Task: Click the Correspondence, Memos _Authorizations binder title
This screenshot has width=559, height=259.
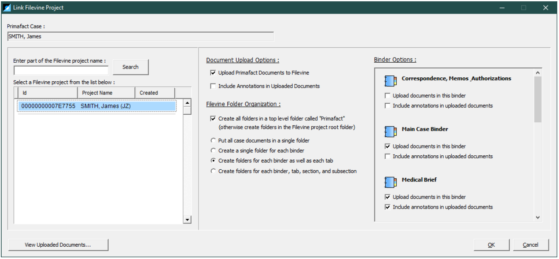Action: (x=456, y=78)
